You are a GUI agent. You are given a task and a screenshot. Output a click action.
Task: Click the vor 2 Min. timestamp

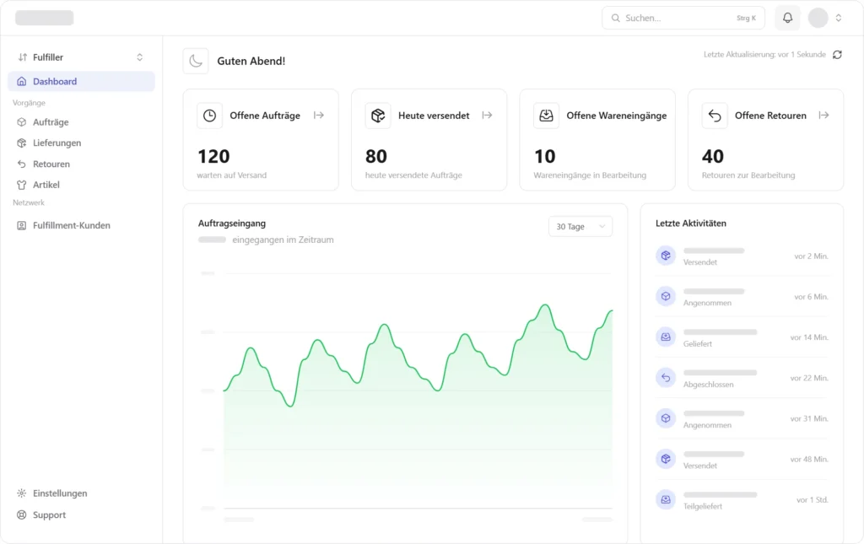[811, 256]
